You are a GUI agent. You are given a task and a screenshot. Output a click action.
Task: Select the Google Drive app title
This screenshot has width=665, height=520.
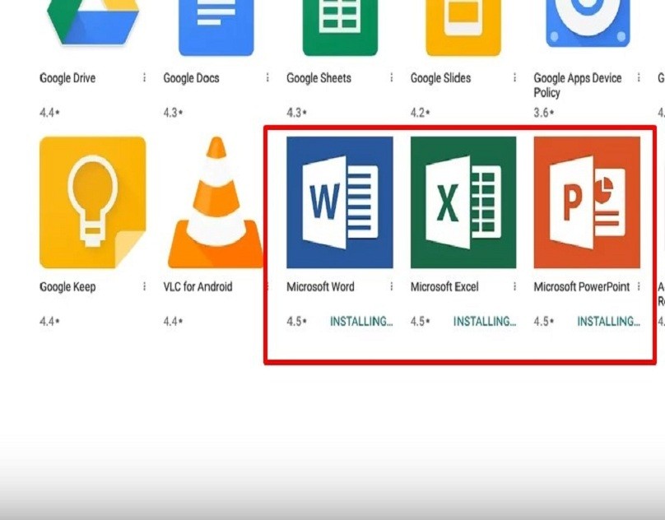coord(67,78)
